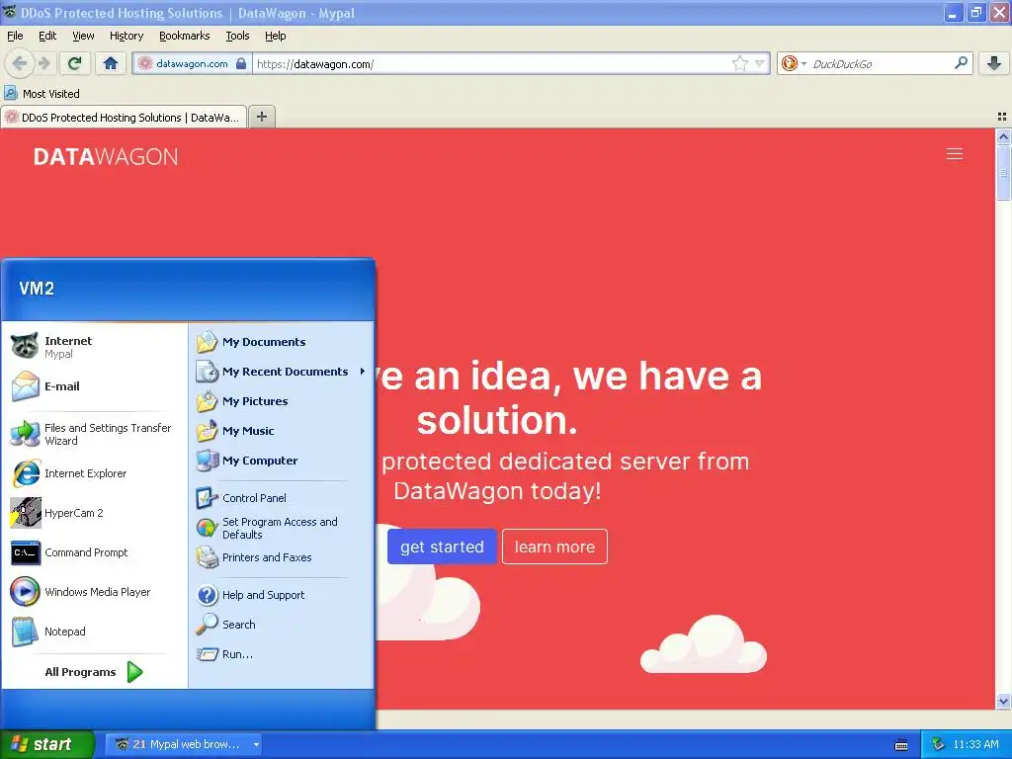The height and width of the screenshot is (759, 1012).
Task: Click the padlock site security icon
Action: (241, 63)
